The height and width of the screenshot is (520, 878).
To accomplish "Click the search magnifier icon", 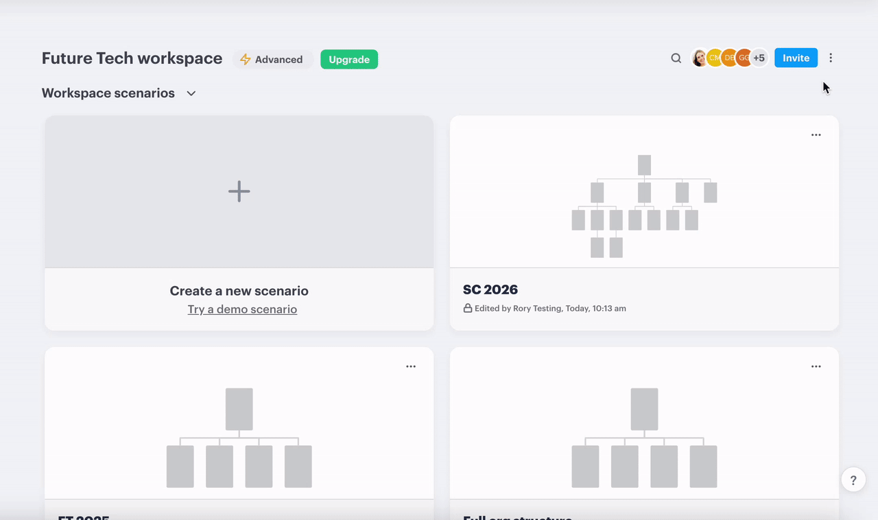I will coord(676,58).
